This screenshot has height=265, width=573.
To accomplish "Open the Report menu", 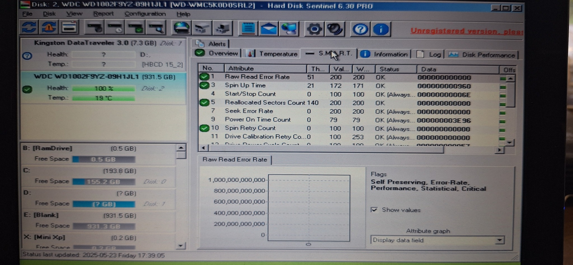I will coord(103,14).
